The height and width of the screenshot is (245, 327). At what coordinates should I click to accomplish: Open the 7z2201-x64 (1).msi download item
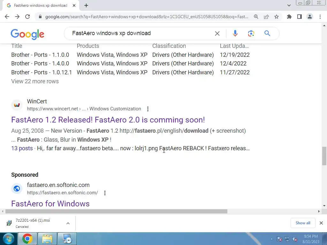[33, 223]
